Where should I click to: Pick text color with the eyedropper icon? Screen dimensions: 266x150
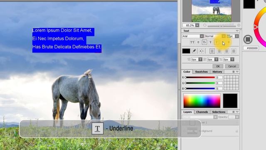194,51
